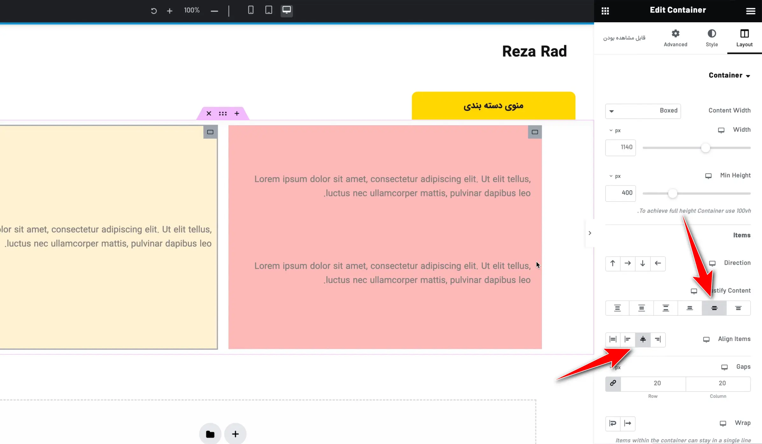
Task: Set direction to column down arrow
Action: point(643,264)
